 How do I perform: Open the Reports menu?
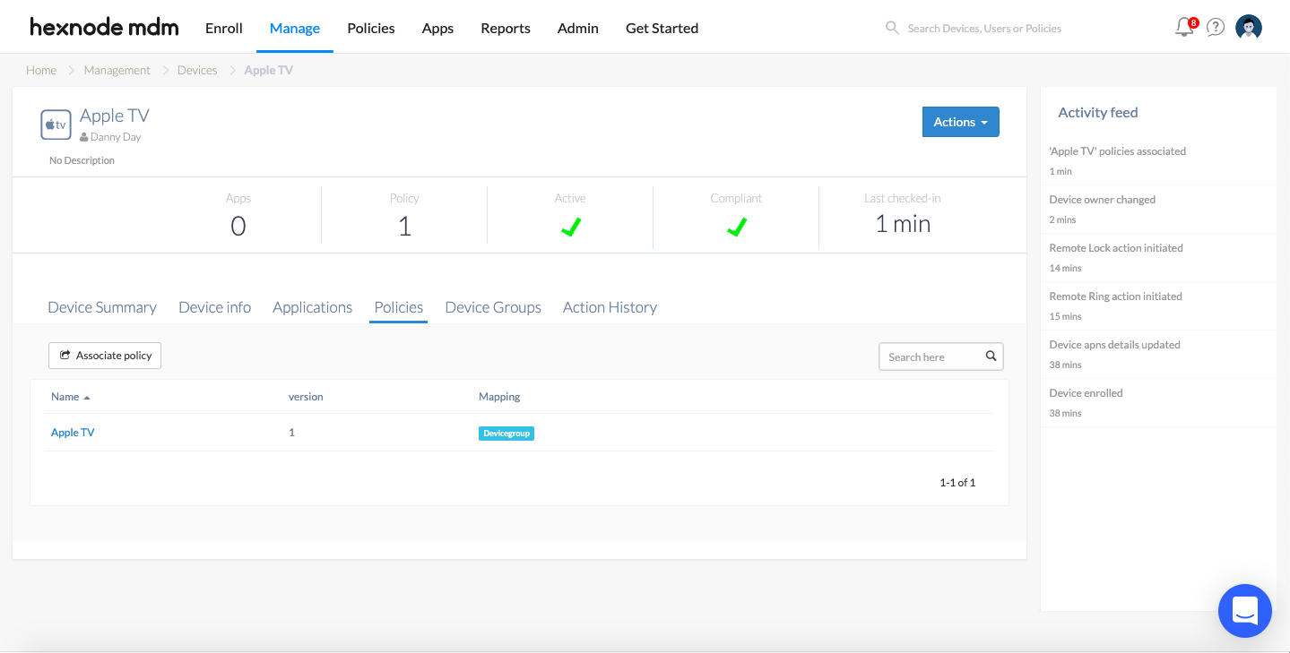[x=506, y=28]
